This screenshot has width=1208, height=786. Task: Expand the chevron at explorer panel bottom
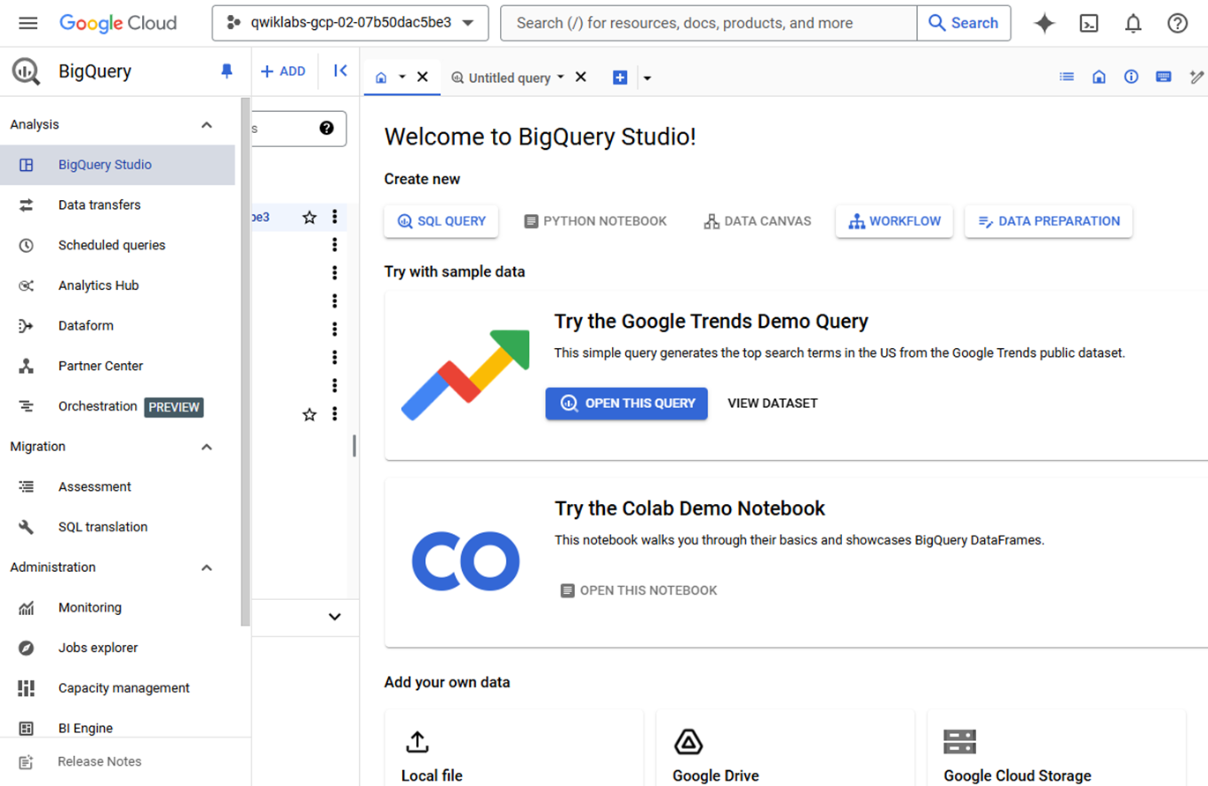[334, 617]
